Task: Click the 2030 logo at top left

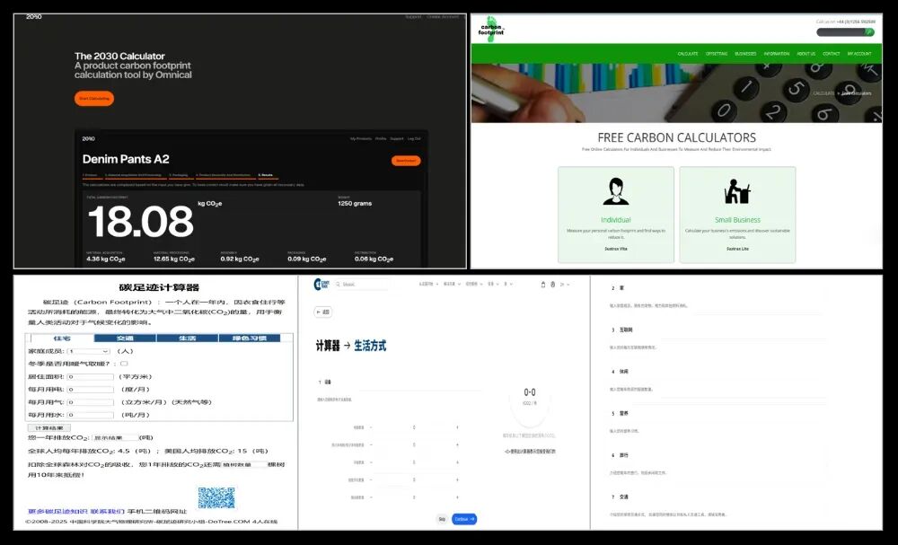Action: tap(34, 16)
